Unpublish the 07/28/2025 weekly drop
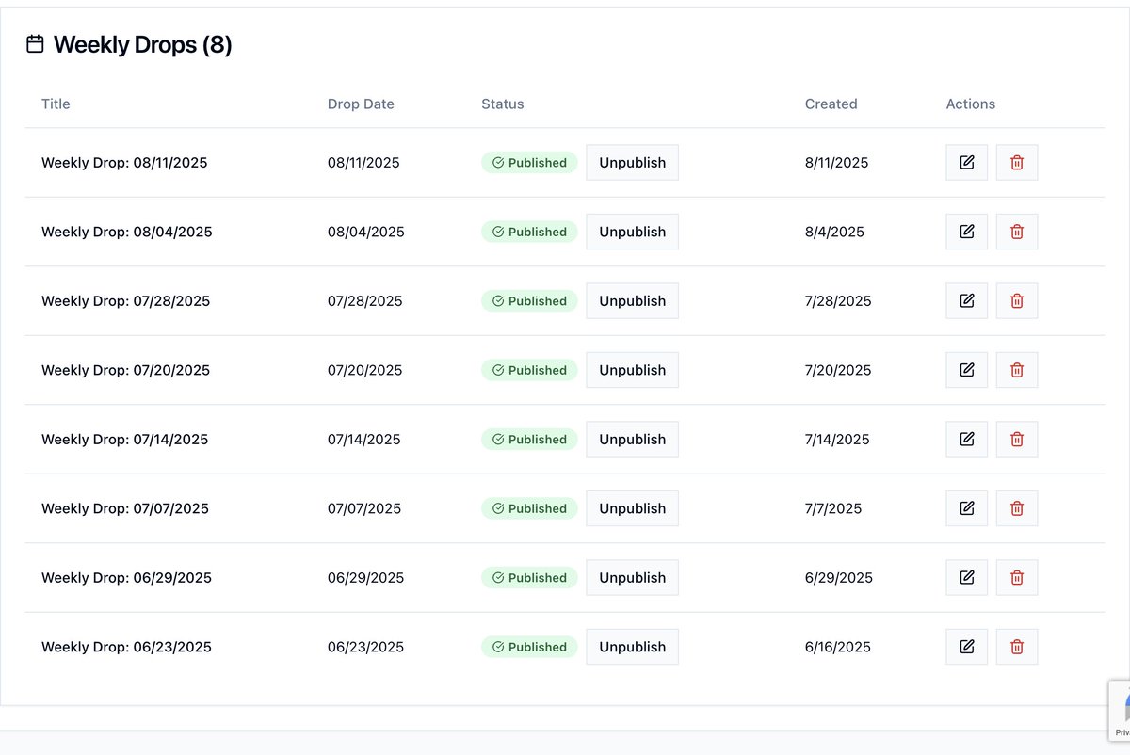This screenshot has width=1130, height=755. [632, 301]
